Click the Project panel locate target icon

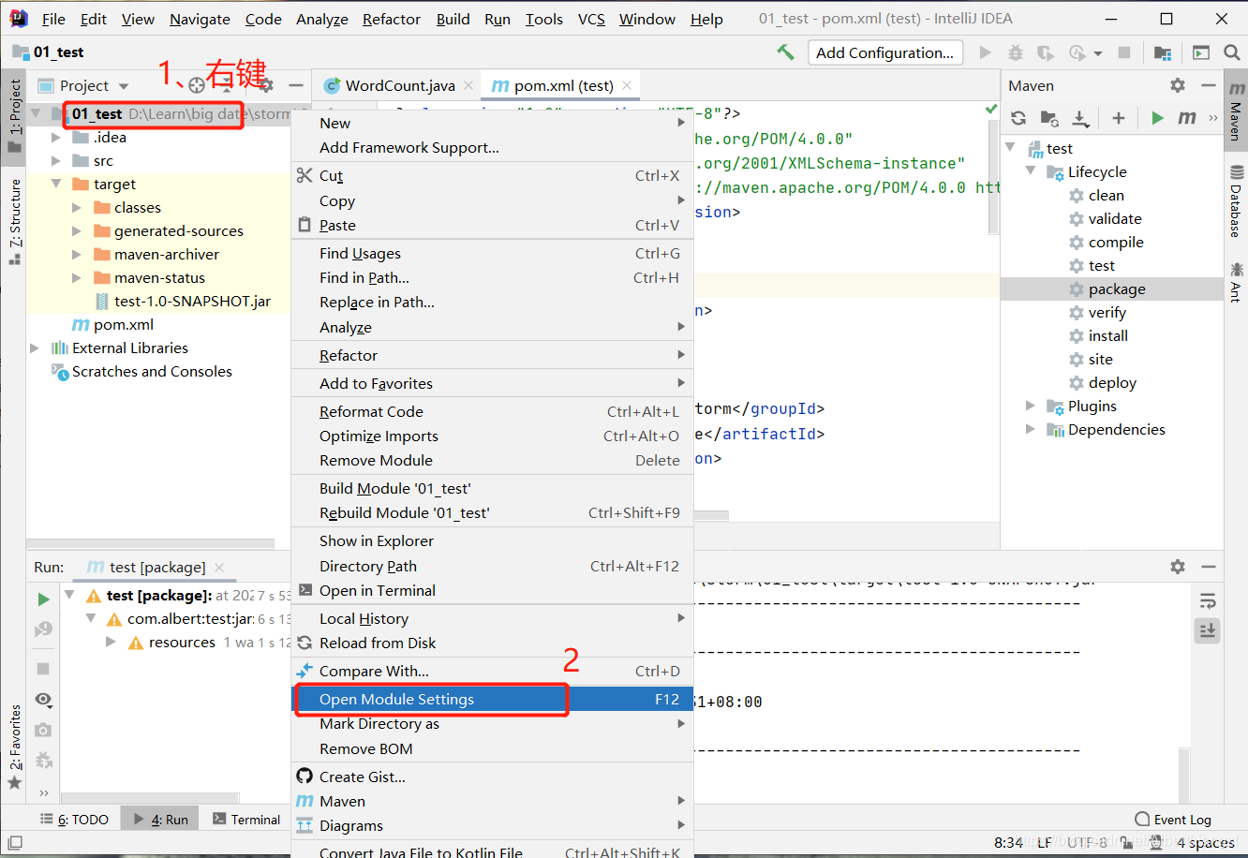click(196, 85)
